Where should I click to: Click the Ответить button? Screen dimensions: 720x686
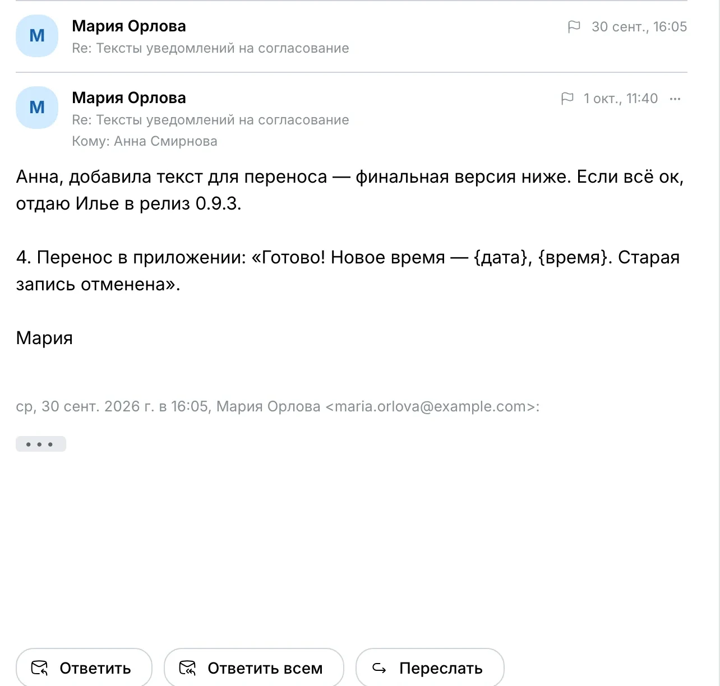(x=84, y=668)
